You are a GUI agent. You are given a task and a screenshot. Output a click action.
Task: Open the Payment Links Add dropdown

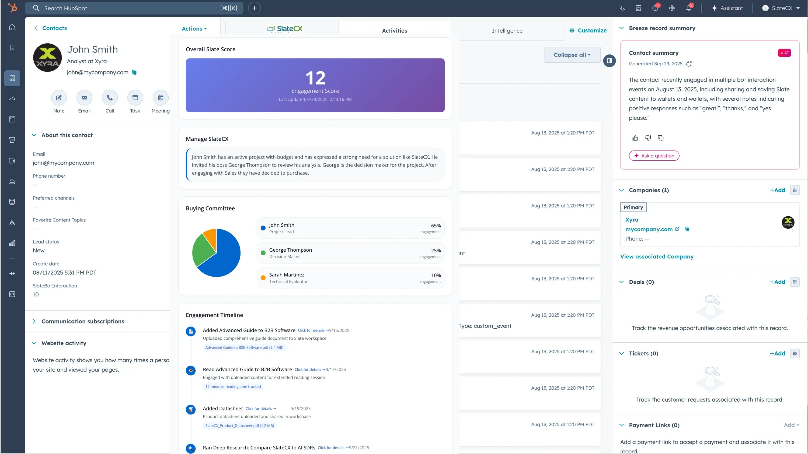791,425
